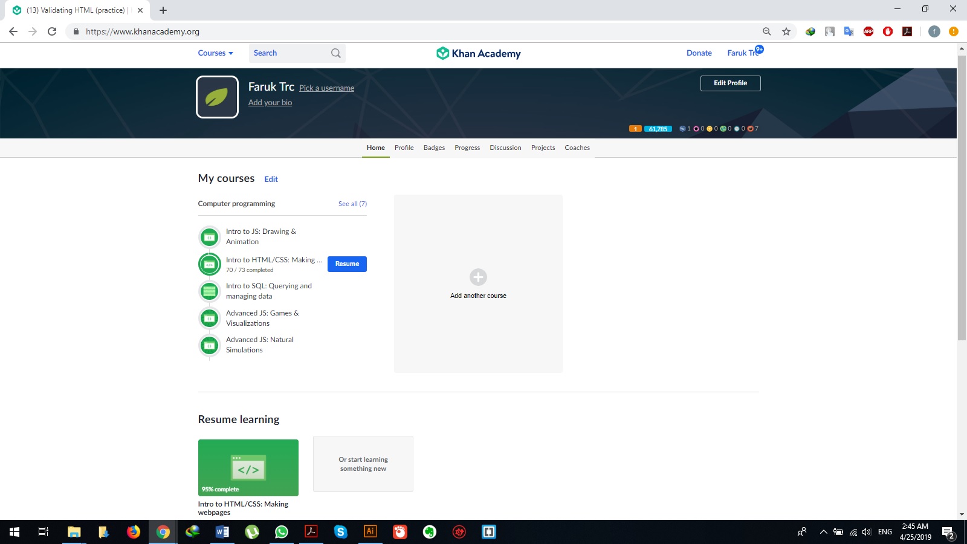Open the Projects tab

tap(543, 147)
